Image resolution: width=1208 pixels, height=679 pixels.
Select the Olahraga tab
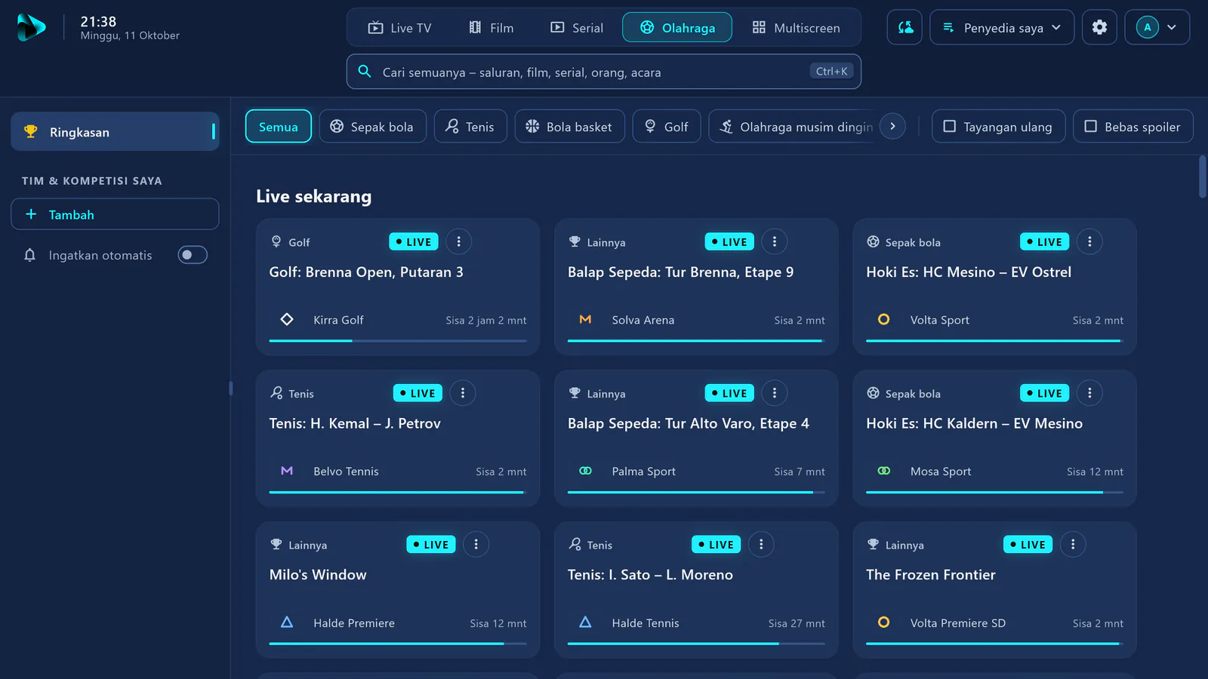[x=677, y=27]
